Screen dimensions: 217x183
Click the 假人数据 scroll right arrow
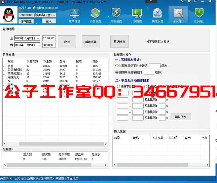(207, 165)
